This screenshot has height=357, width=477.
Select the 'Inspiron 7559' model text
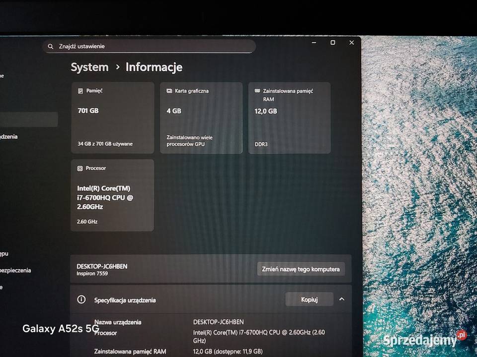coord(92,274)
